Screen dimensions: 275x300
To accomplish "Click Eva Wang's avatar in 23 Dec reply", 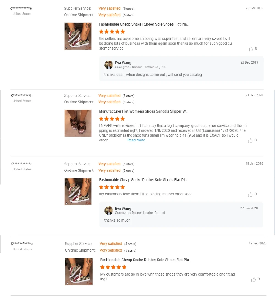I will [109, 65].
